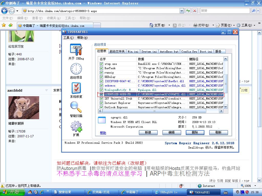Viewport: 262px width, 196px height.
Task: Click the 打印 printer icon
Action: point(195,25)
